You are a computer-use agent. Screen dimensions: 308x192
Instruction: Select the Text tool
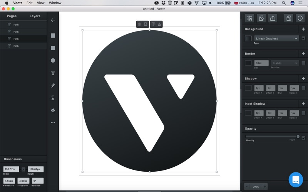(53, 98)
